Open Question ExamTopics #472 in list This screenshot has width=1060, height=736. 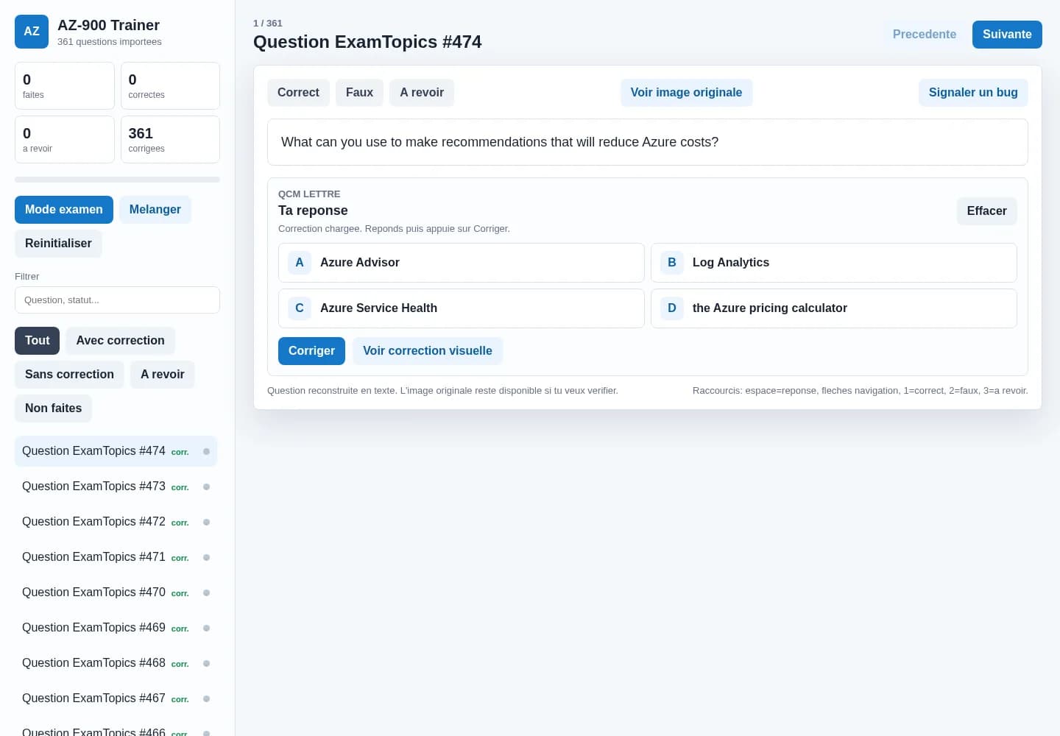click(x=116, y=522)
